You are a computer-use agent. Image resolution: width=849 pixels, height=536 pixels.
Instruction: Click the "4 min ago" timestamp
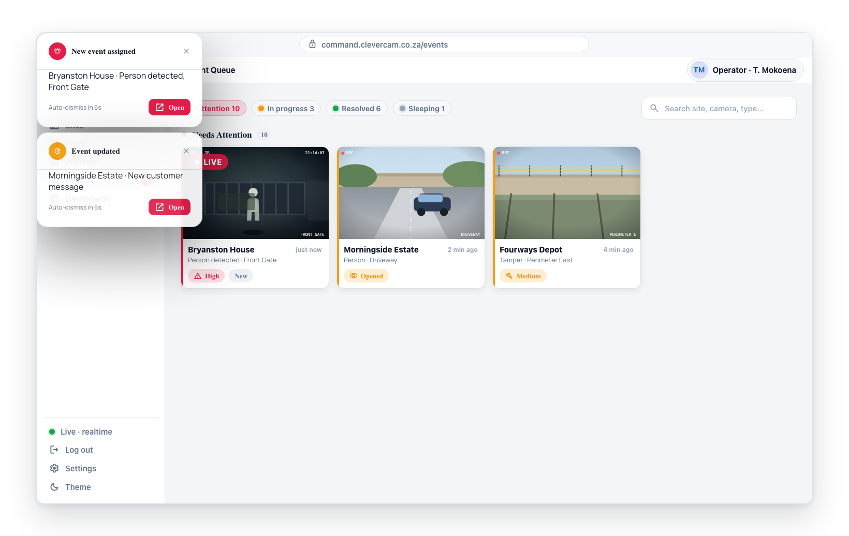click(618, 250)
